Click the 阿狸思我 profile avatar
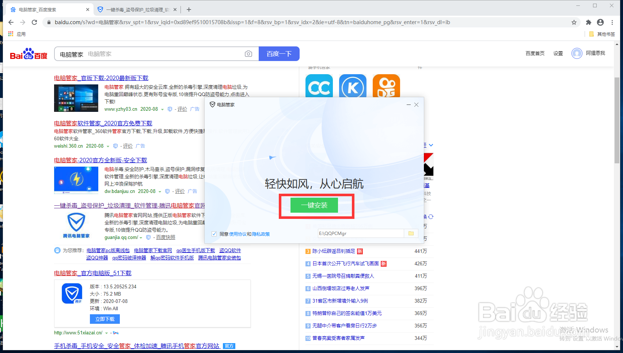Screen dimensions: 623x353 coord(577,53)
